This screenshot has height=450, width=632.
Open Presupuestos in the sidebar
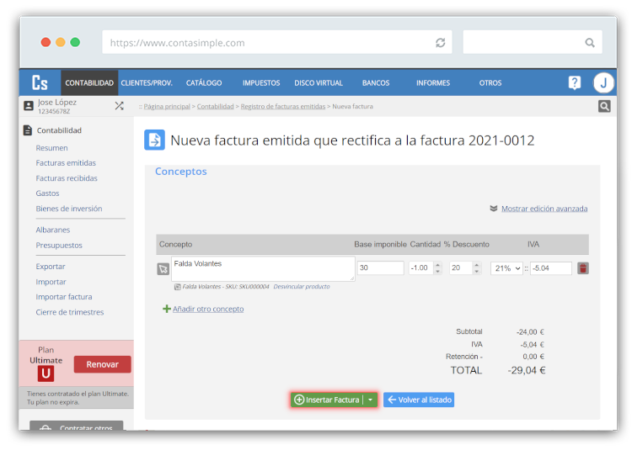59,246
